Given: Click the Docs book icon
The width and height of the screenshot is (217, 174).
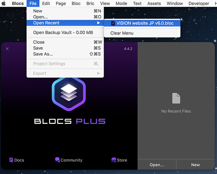Looking at the screenshot, I should (x=12, y=160).
